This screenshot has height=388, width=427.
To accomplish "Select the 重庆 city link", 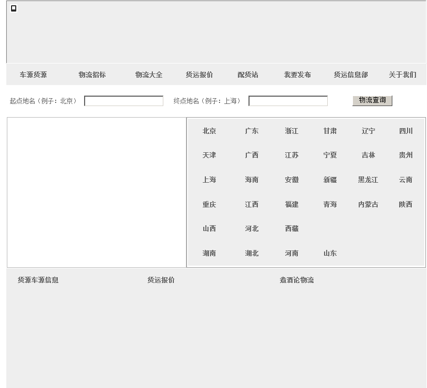I will tap(209, 204).
